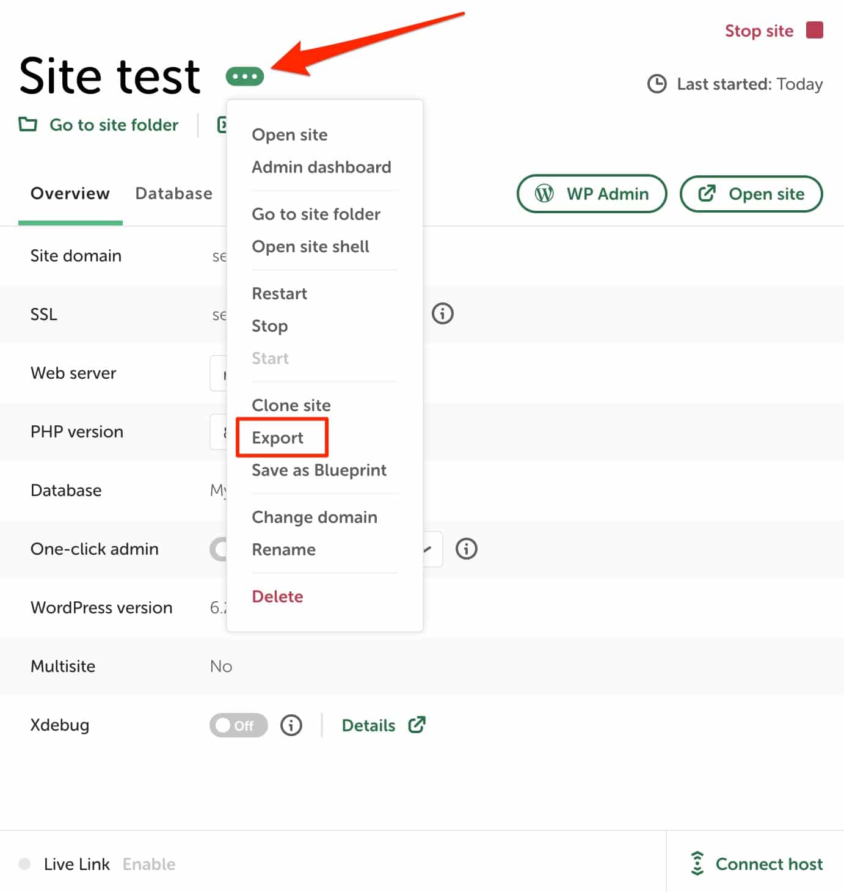Choose Go to site folder menu entry
Screen dimensions: 844x892
(316, 214)
